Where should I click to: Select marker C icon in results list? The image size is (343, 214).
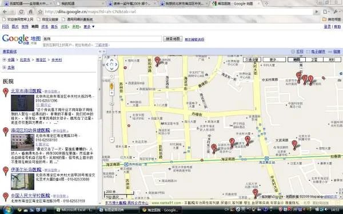6,171
